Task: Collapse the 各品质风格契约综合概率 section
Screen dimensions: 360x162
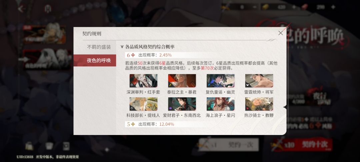Action: [122, 47]
